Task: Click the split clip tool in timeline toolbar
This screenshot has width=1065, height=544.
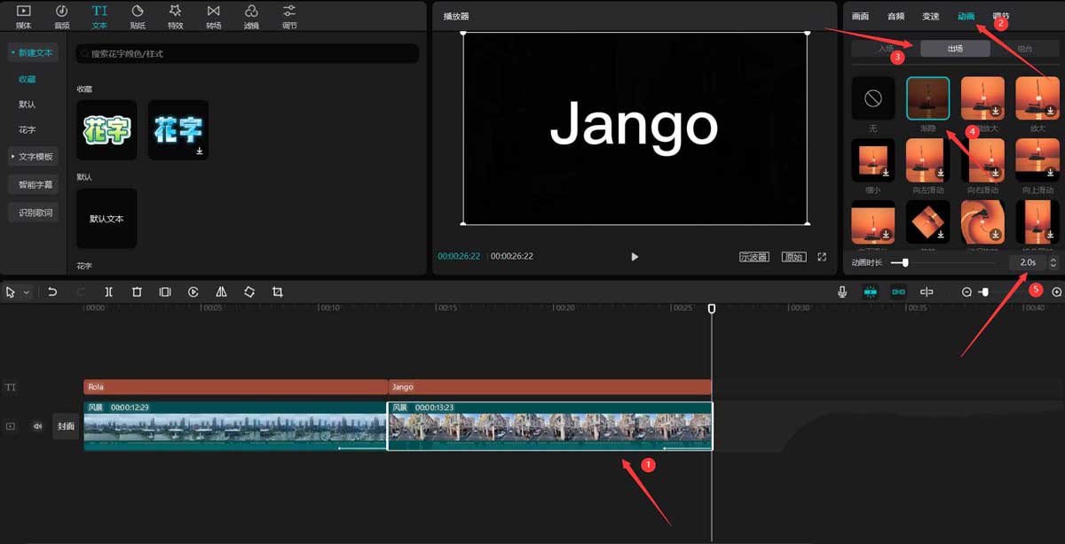Action: click(x=108, y=291)
